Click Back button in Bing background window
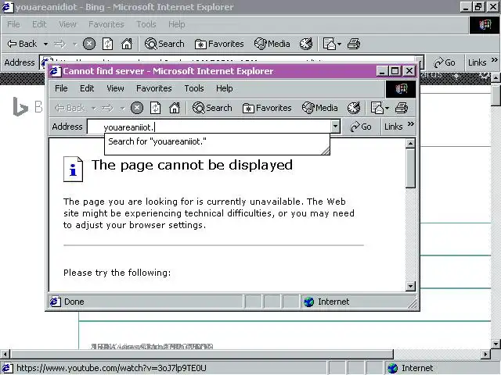Viewport: 501px width, 375px height. (x=22, y=44)
